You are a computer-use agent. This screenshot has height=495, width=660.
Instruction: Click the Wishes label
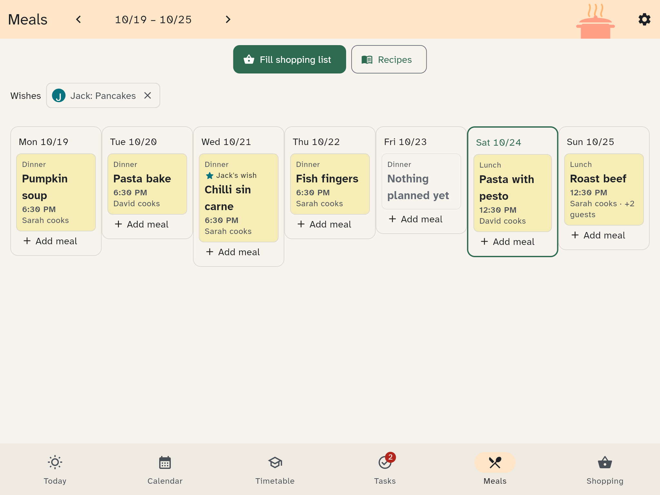click(x=26, y=96)
